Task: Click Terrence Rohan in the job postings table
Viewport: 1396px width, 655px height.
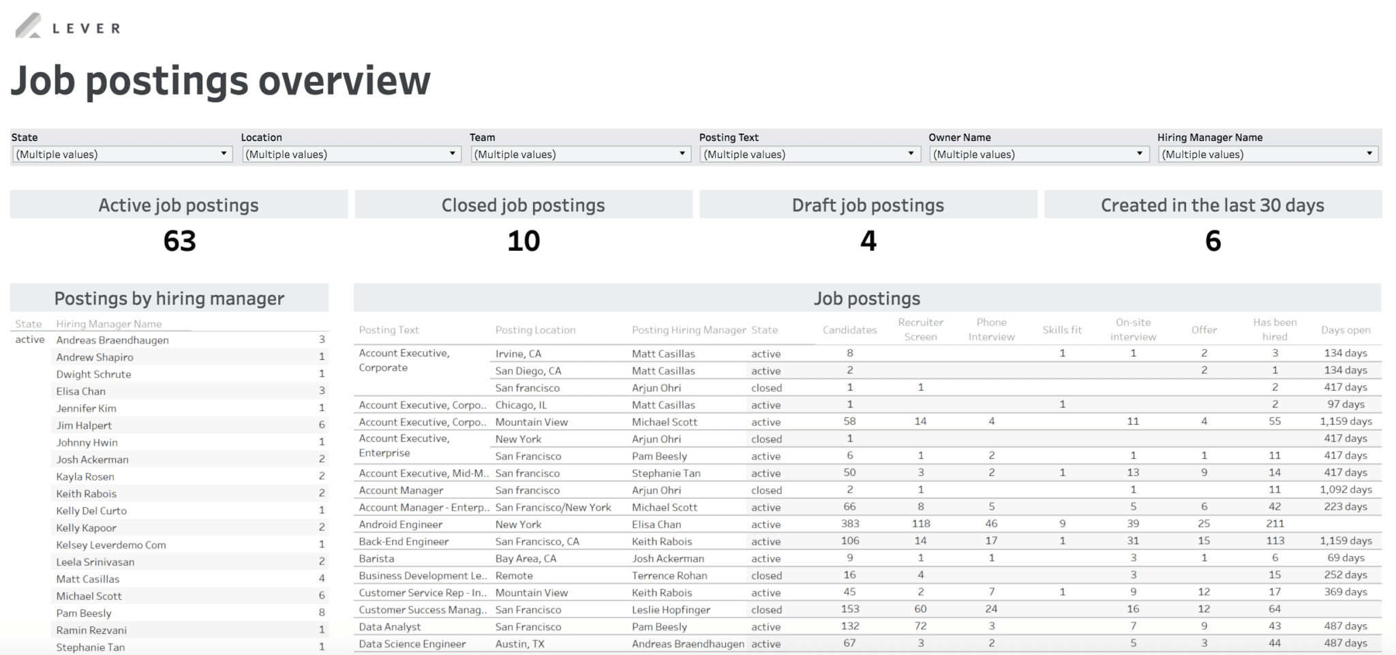Action: click(669, 575)
